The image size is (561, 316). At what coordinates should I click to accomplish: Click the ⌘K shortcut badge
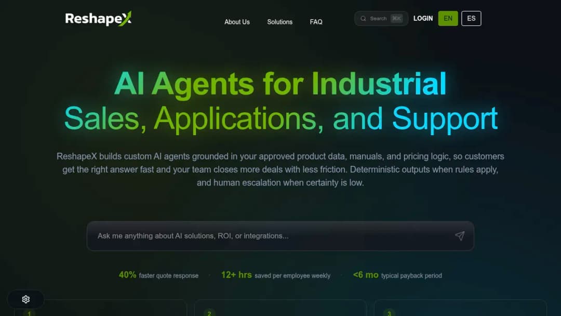[396, 18]
